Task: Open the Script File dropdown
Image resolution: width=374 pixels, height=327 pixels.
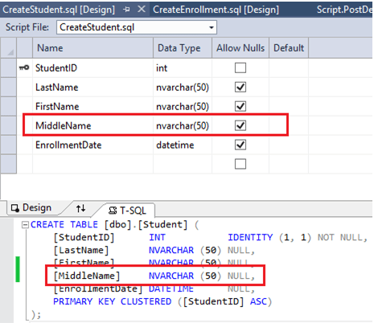Action: point(212,27)
